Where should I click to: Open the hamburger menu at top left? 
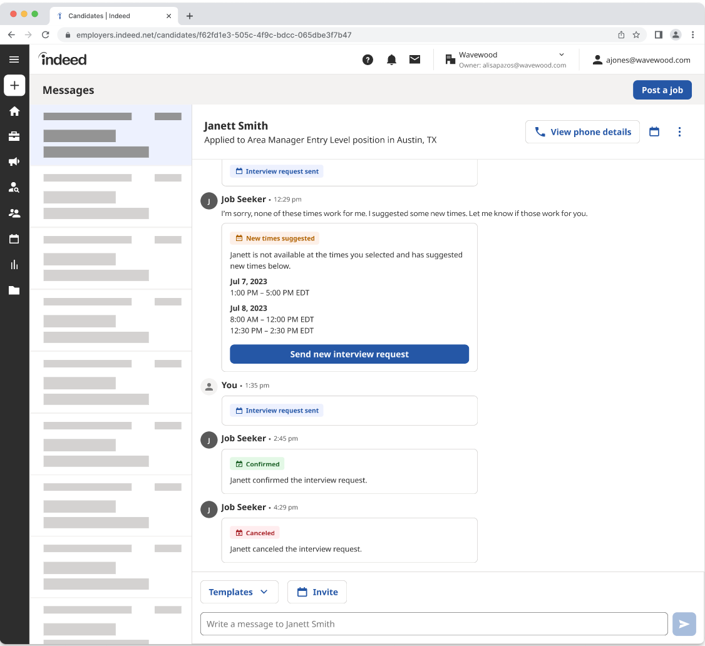[x=14, y=59]
